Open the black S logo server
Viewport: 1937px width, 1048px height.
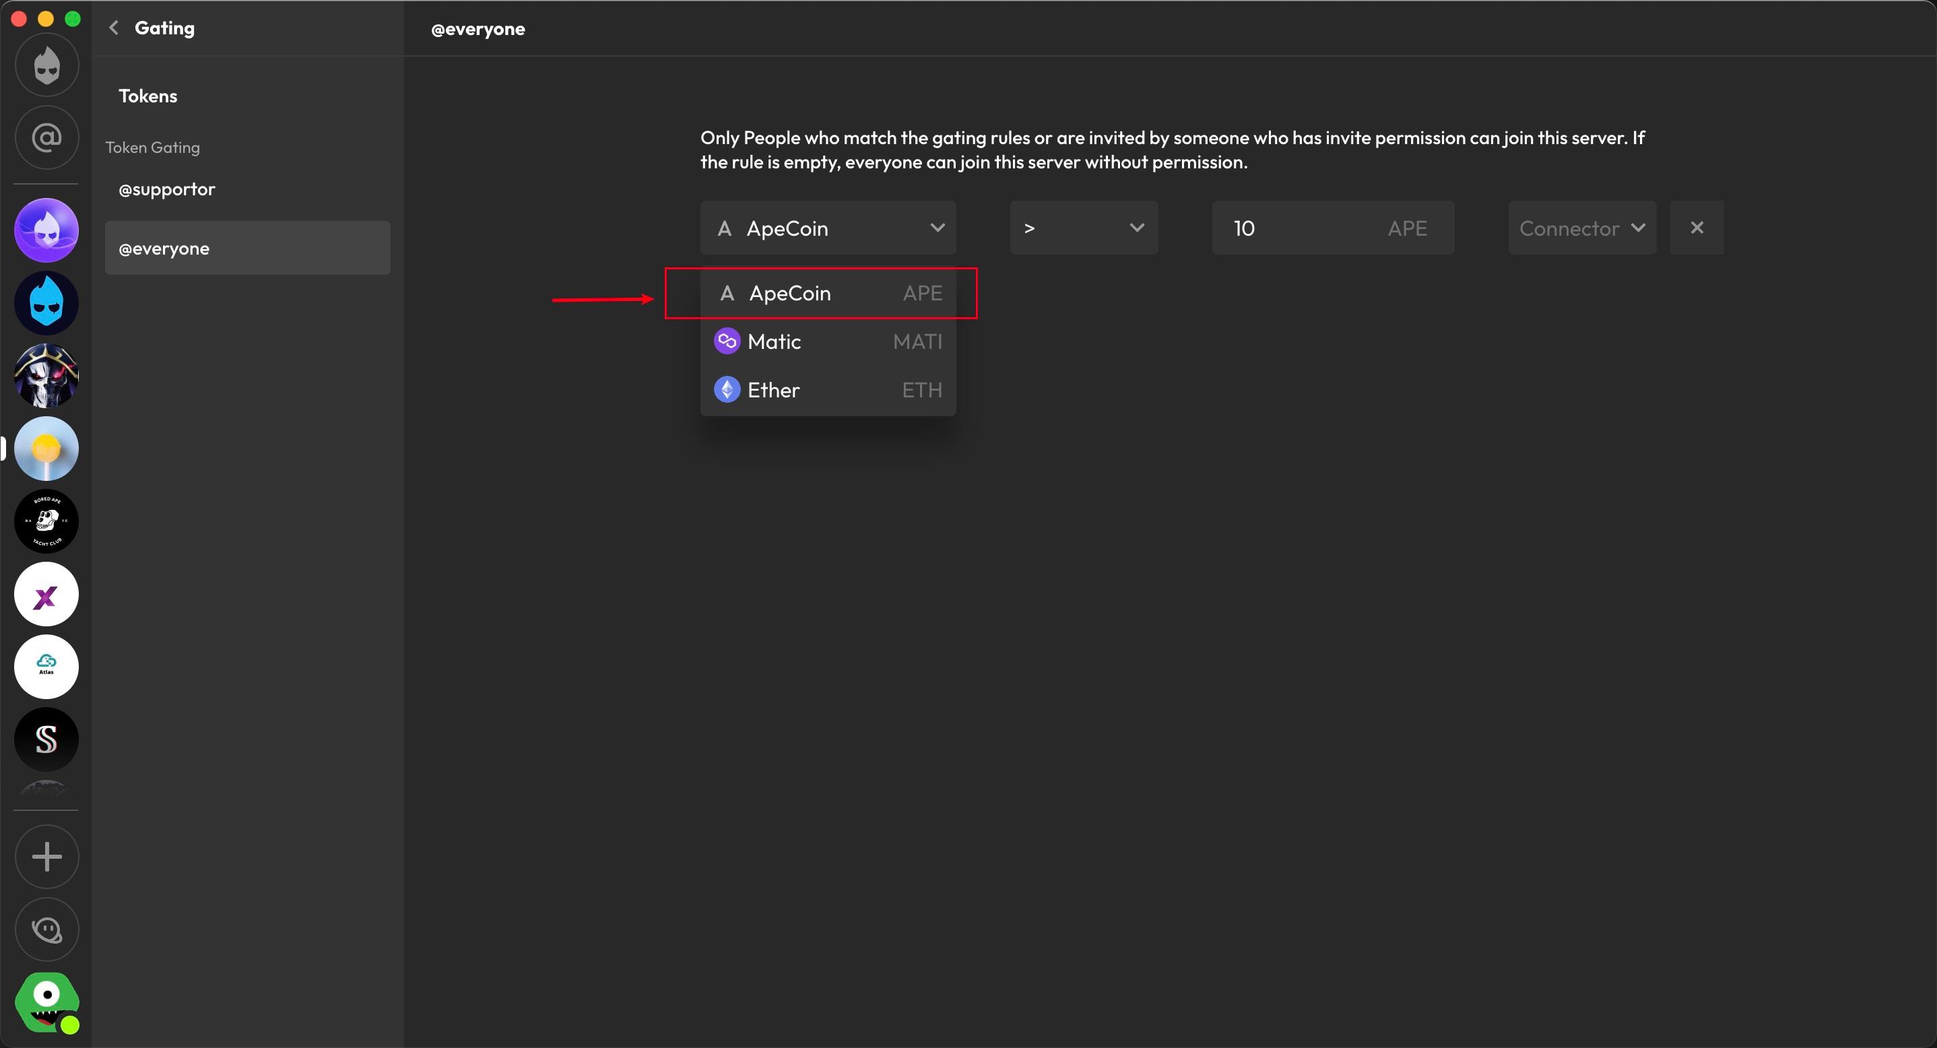pos(46,739)
